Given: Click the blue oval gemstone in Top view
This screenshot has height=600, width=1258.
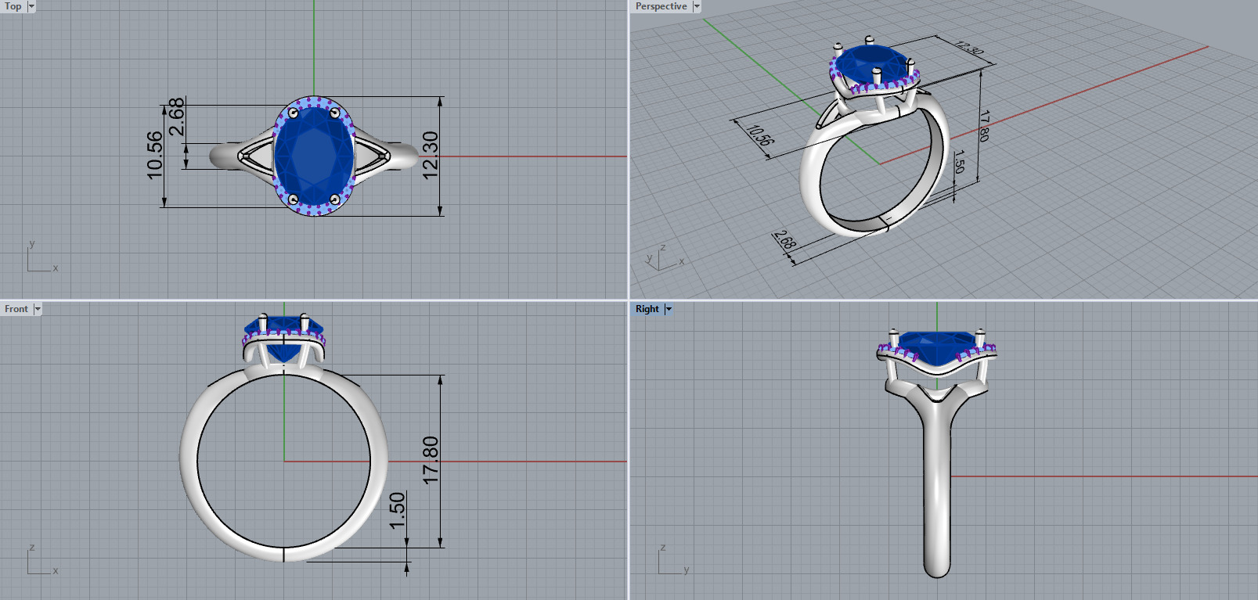Looking at the screenshot, I should point(314,156).
